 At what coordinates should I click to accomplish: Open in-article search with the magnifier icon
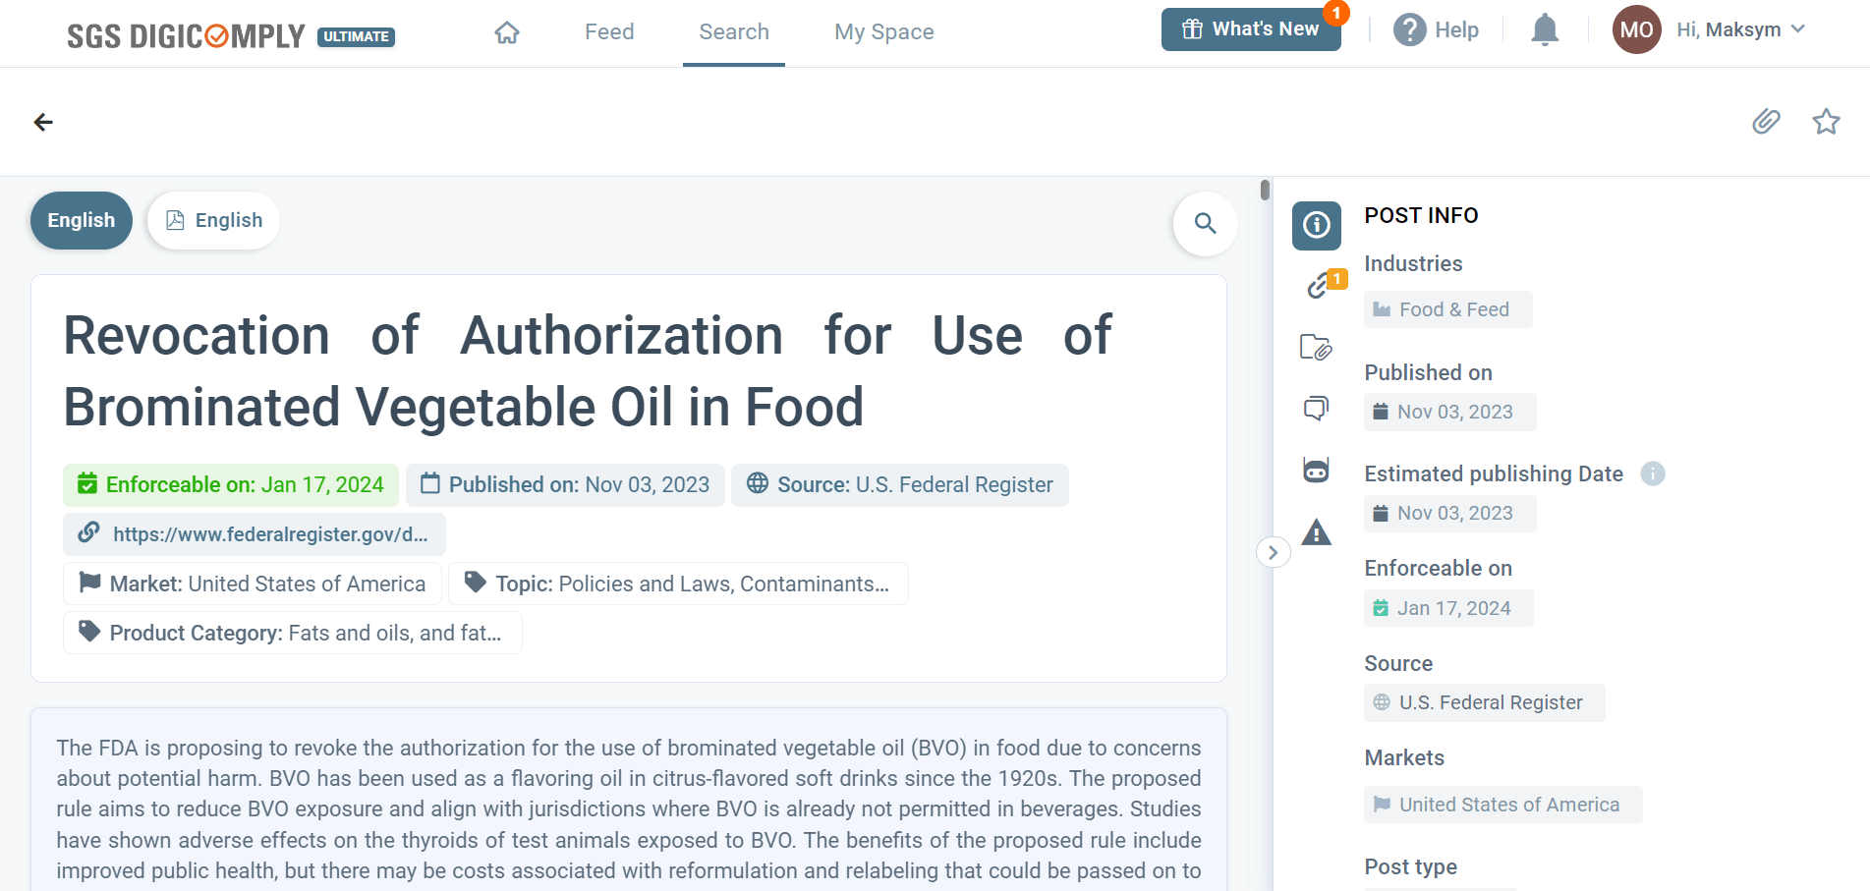[1206, 224]
